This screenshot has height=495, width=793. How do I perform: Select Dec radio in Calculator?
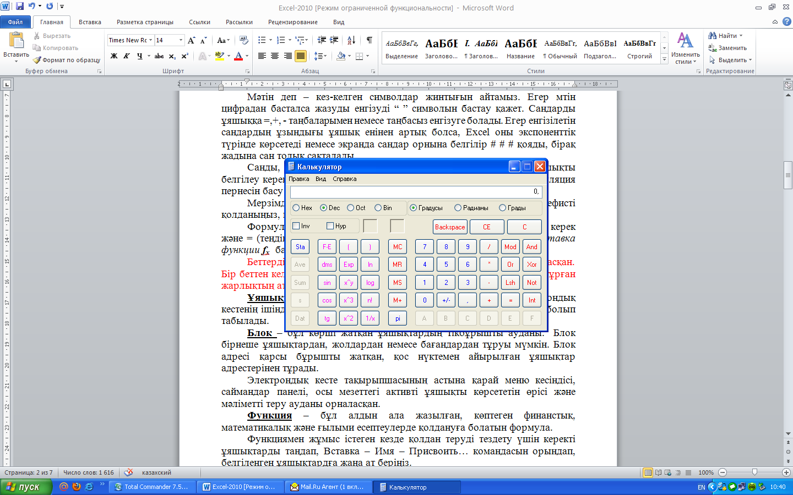pos(323,208)
